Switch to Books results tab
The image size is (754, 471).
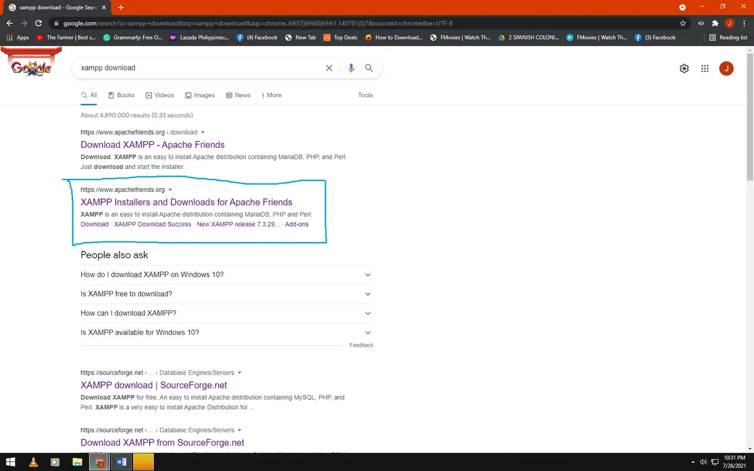click(121, 95)
